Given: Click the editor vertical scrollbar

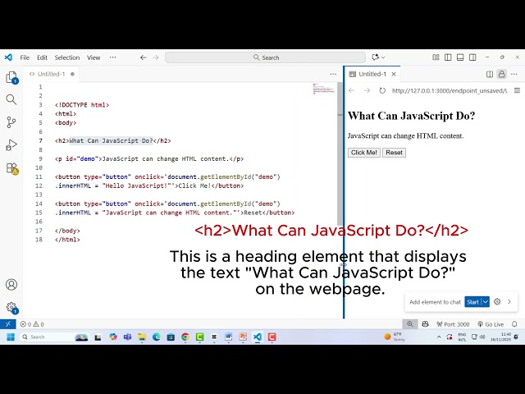Looking at the screenshot, I should [340, 154].
